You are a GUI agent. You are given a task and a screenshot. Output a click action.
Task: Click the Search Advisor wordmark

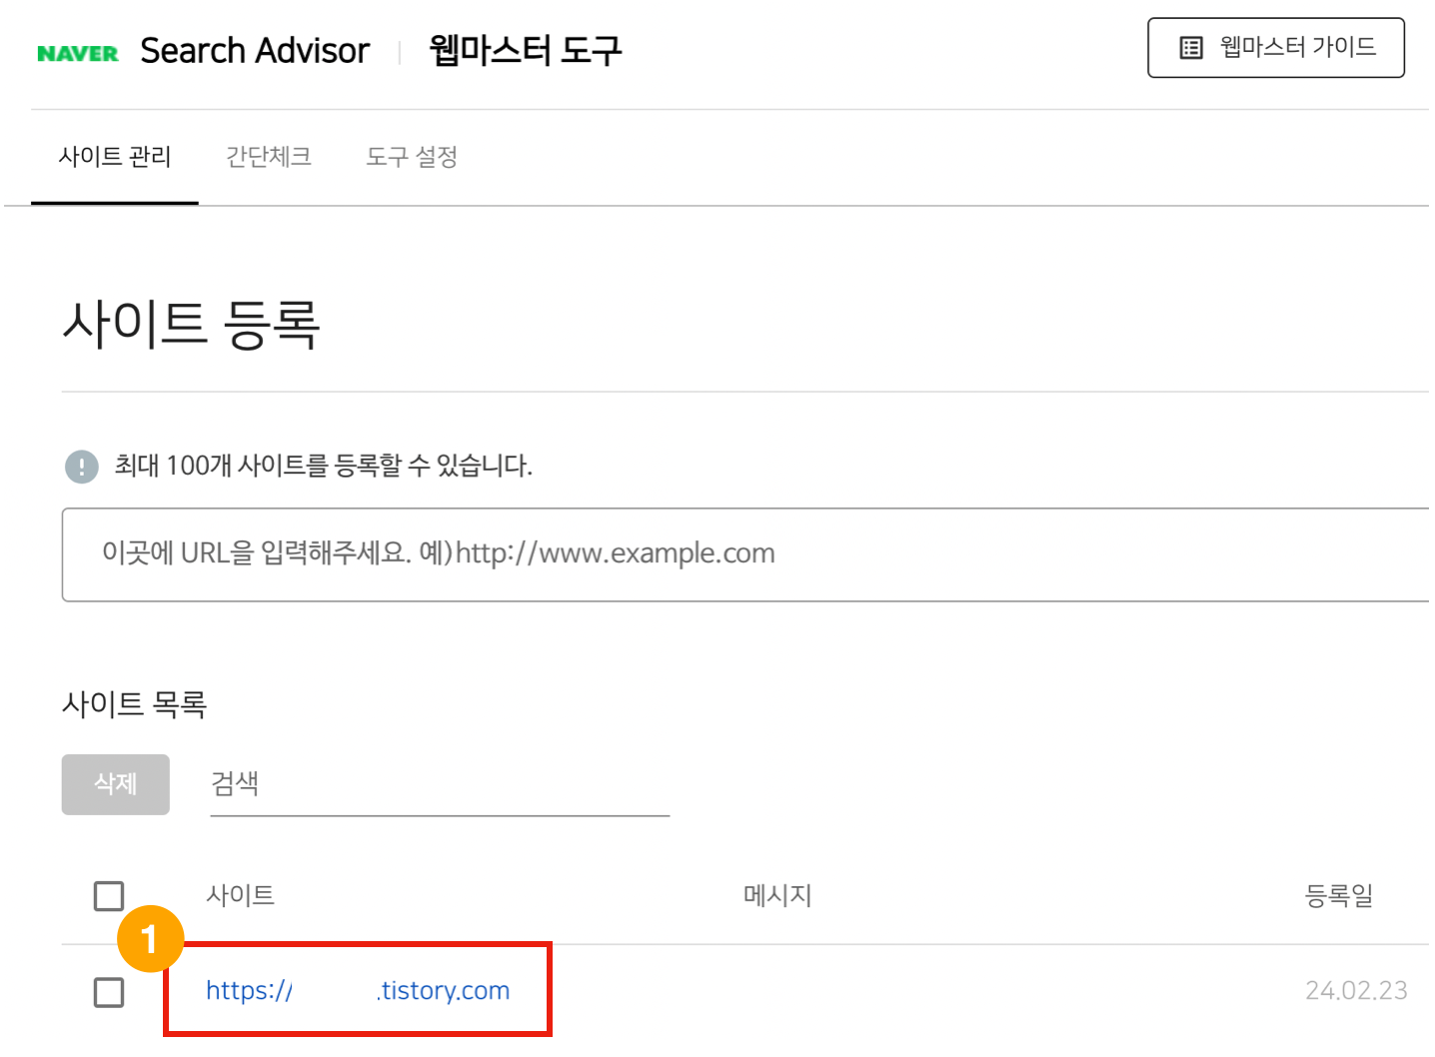tap(255, 50)
